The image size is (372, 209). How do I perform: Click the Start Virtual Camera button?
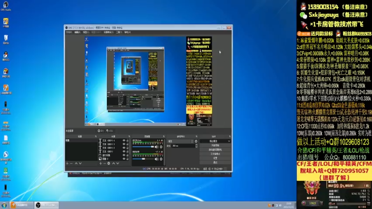click(215, 150)
